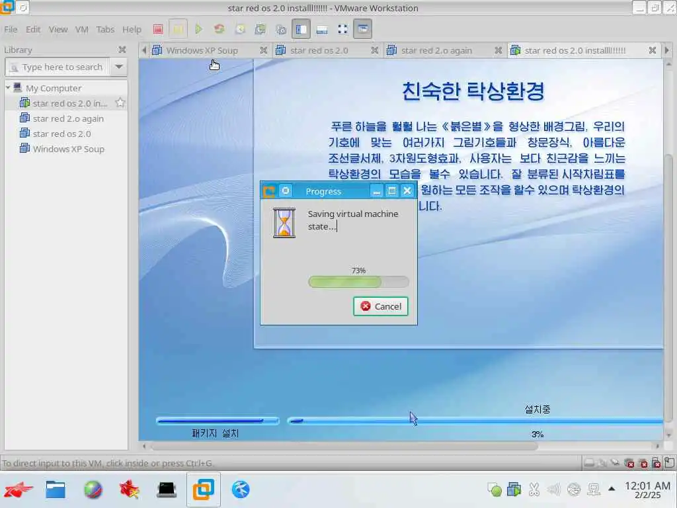Click the disconnected USB device status icon
Viewport: 677px width, 508px height.
click(657, 463)
